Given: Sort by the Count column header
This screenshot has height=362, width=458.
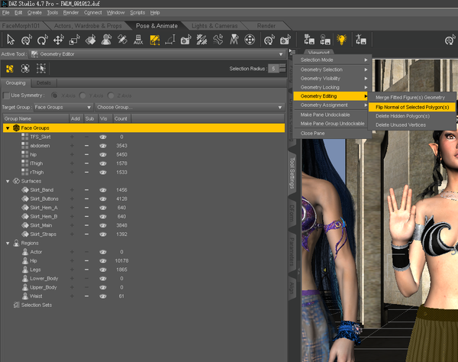Looking at the screenshot, I should pyautogui.click(x=121, y=118).
